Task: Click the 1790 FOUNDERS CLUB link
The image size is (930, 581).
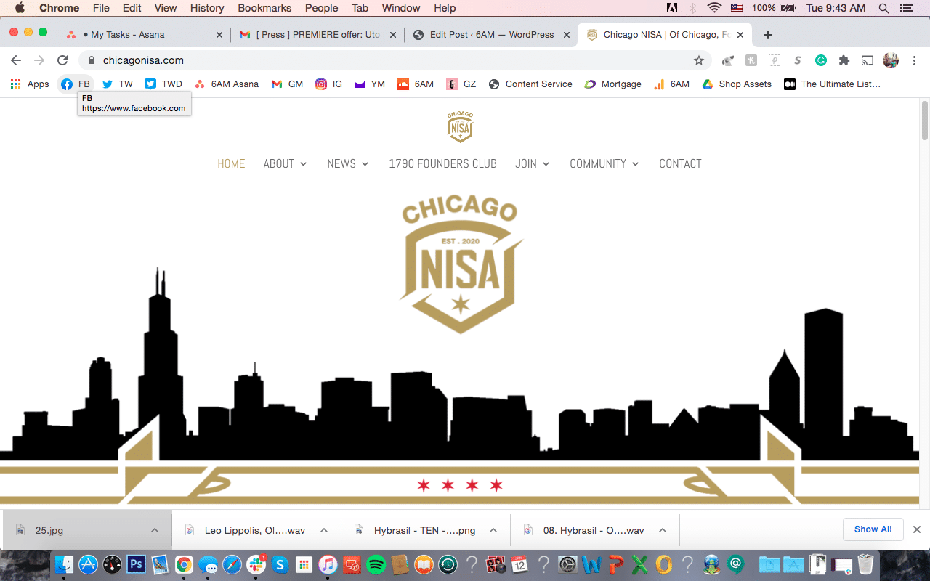Action: click(442, 163)
